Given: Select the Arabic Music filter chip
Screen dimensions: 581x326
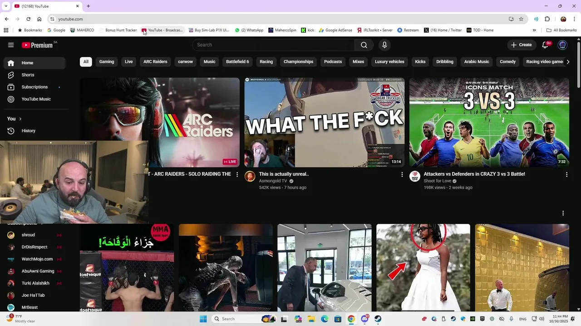Looking at the screenshot, I should tap(477, 62).
